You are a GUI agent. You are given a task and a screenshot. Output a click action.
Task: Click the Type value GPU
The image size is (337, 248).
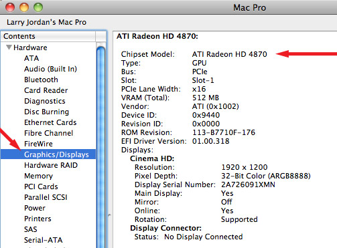199,63
